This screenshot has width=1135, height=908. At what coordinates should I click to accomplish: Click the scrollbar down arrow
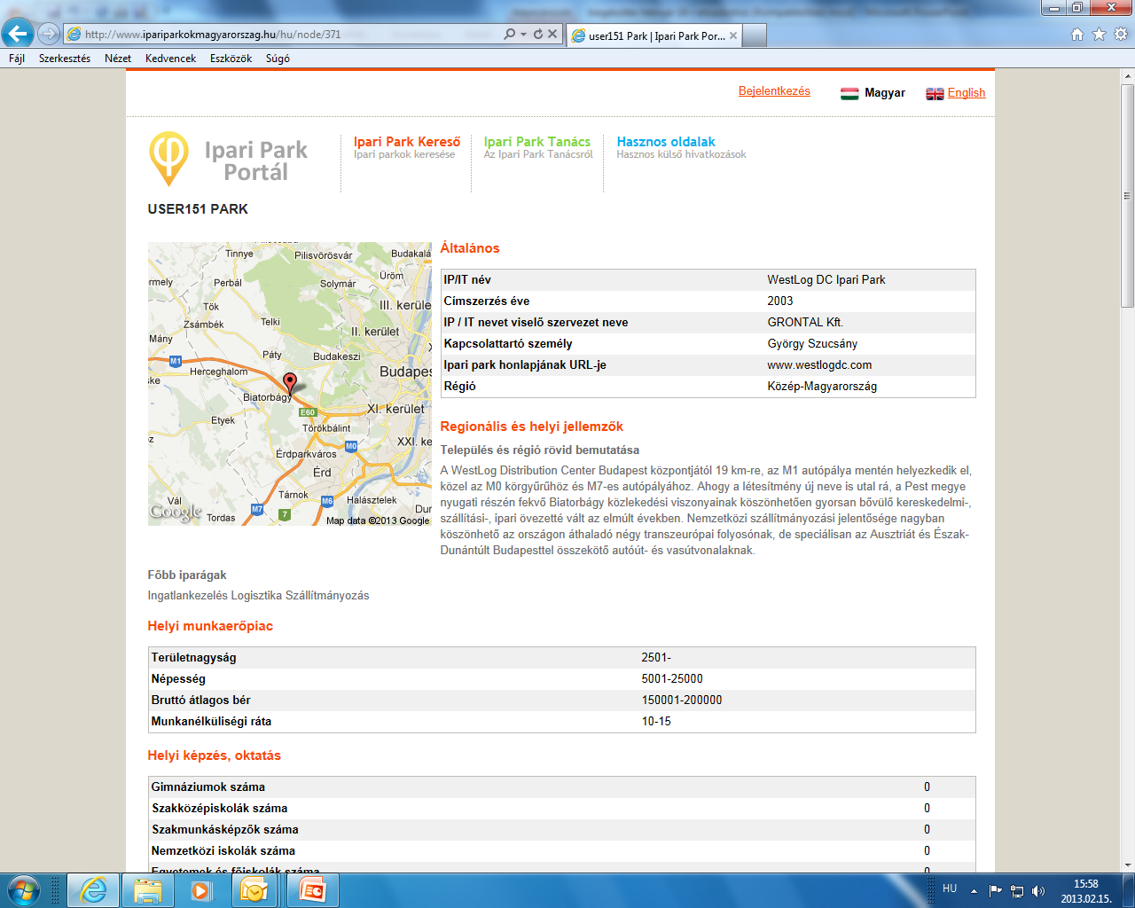[1127, 865]
